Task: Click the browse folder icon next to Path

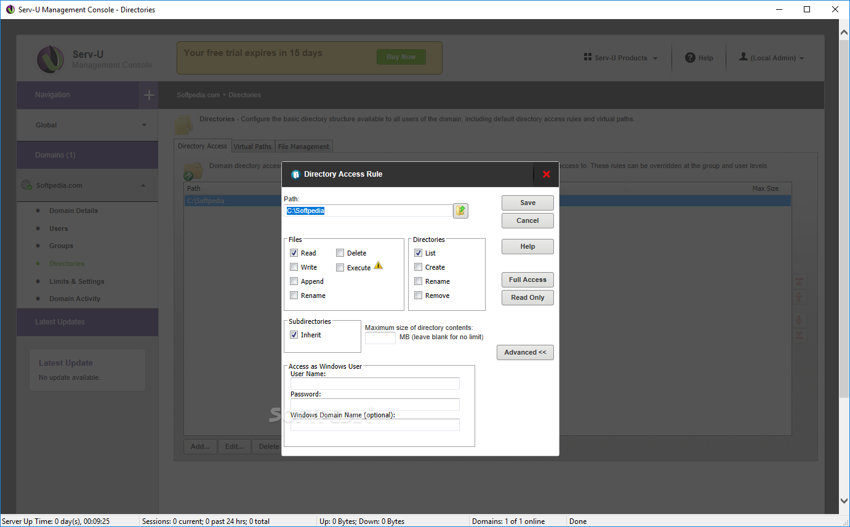Action: (x=461, y=211)
